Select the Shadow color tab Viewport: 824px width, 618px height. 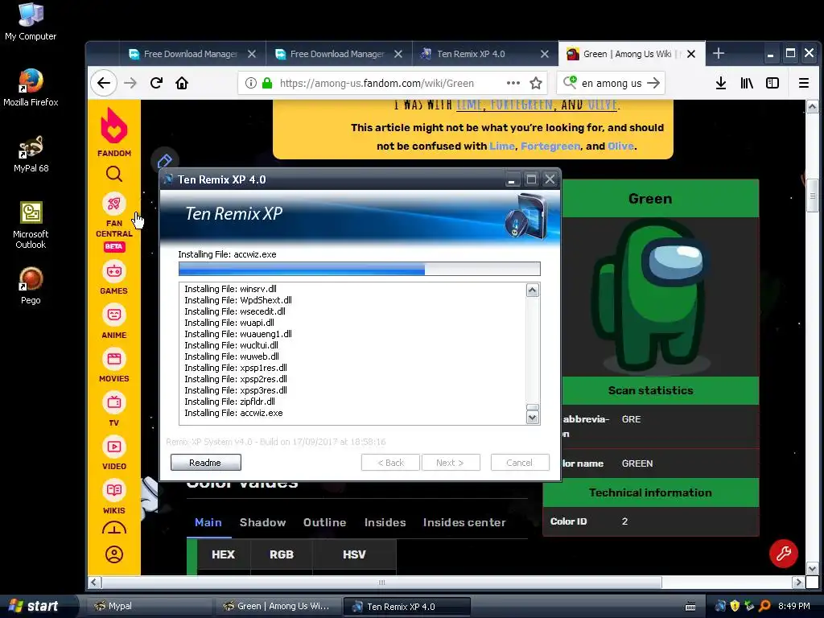coord(263,522)
